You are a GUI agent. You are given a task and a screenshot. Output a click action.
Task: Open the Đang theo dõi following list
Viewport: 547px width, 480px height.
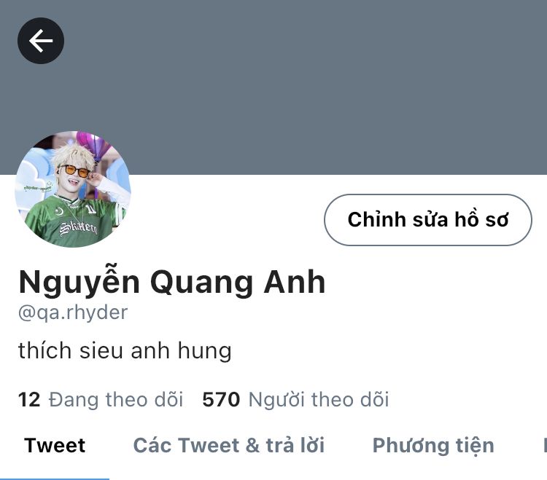(116, 399)
